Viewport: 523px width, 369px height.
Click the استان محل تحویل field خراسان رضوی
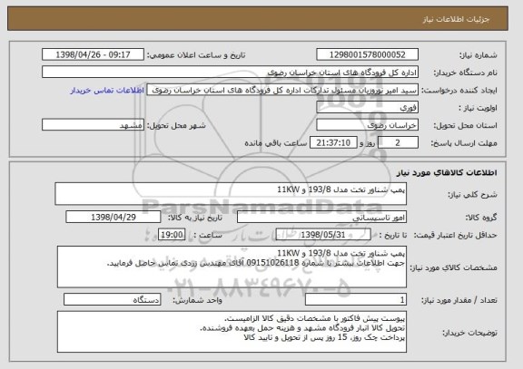(367, 125)
